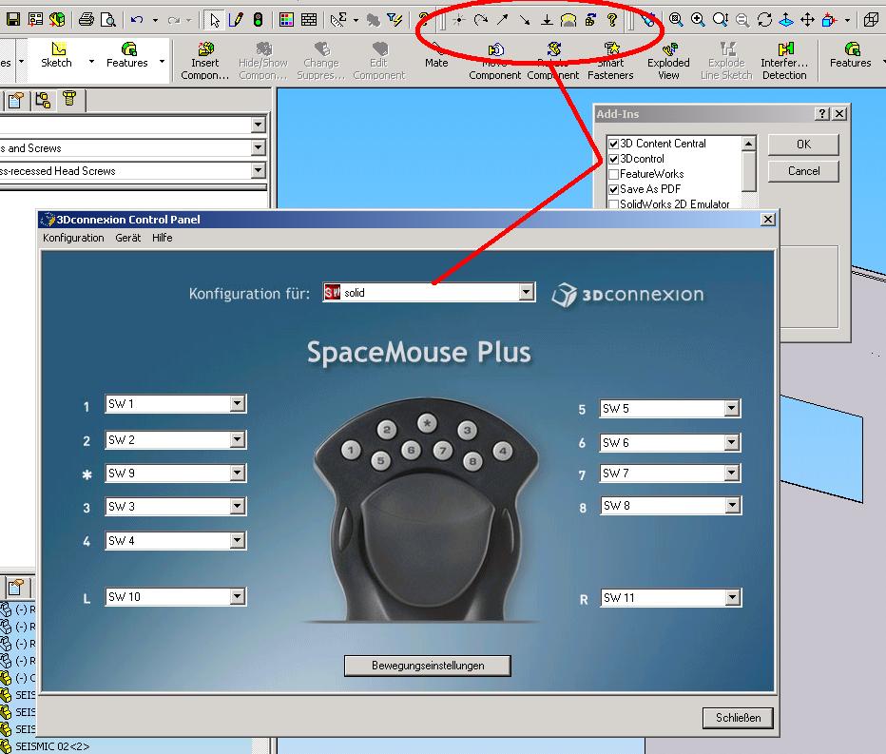Click the Save floppy disk icon

click(12, 19)
